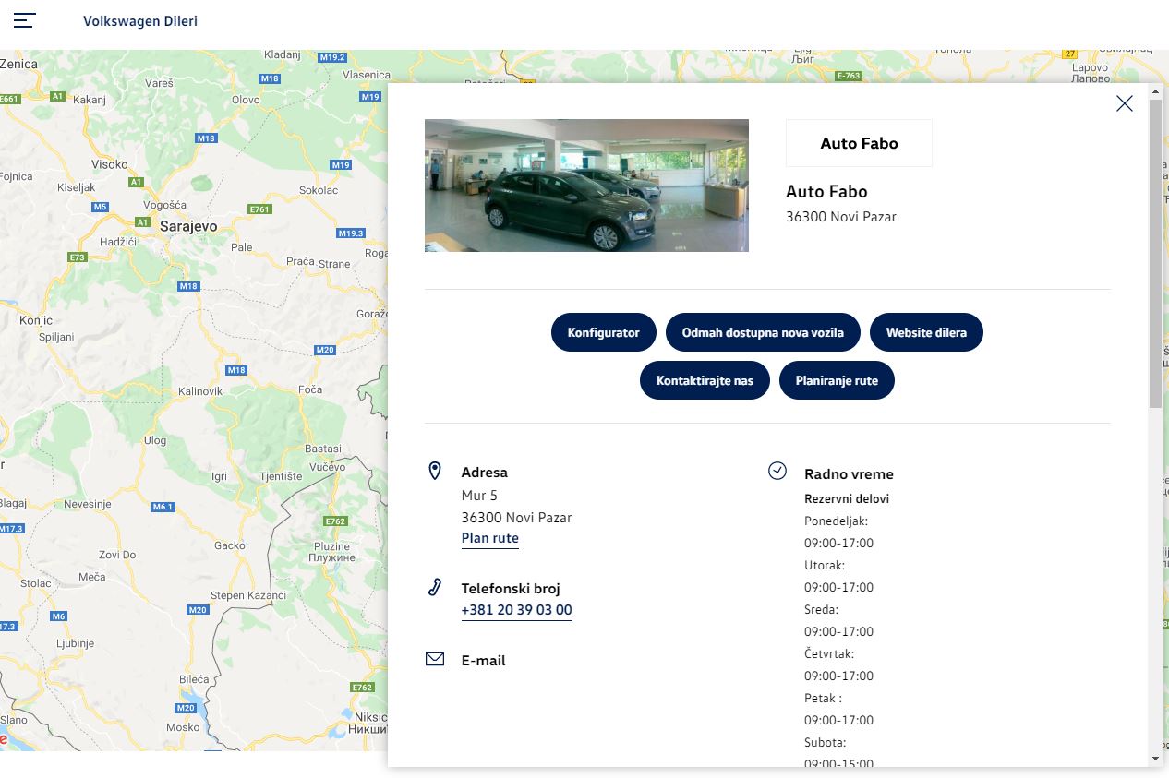Click the E73 road badge
This screenshot has width=1169, height=778.
click(x=78, y=257)
